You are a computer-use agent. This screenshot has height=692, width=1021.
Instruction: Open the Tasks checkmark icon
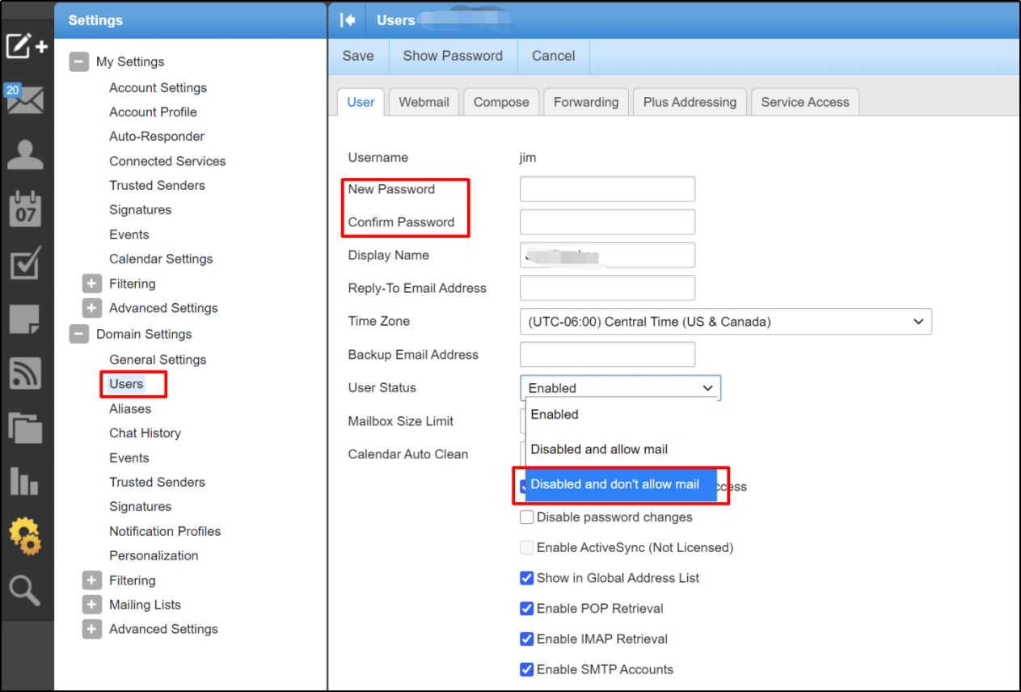(25, 264)
